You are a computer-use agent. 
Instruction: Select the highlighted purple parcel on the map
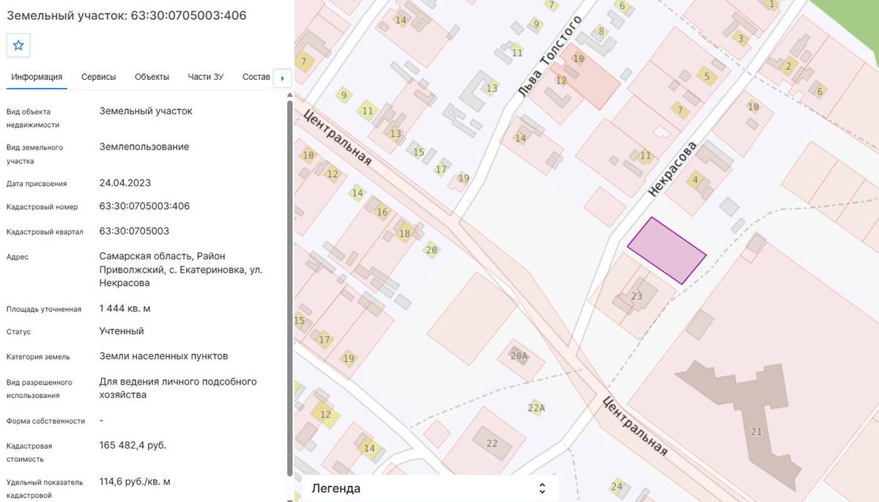[x=667, y=251]
